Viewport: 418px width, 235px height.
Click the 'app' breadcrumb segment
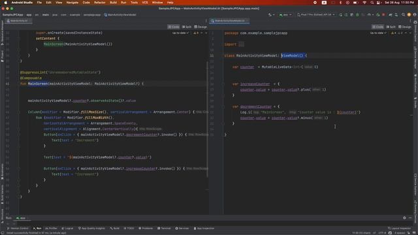[x=29, y=15]
